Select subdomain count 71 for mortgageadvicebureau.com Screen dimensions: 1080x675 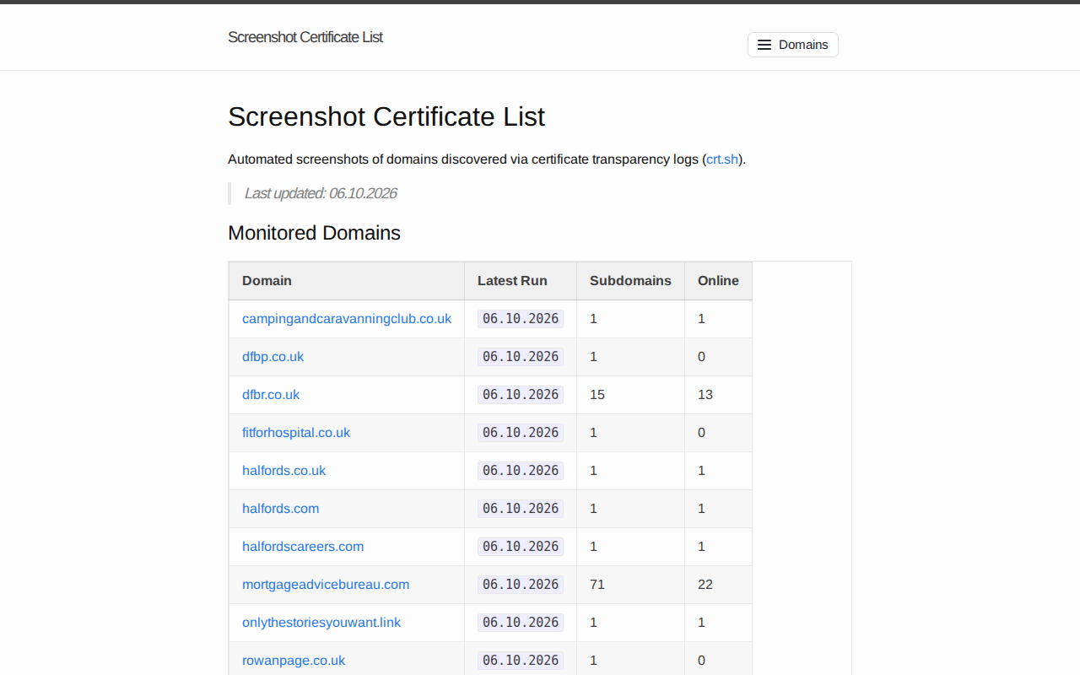[597, 585]
